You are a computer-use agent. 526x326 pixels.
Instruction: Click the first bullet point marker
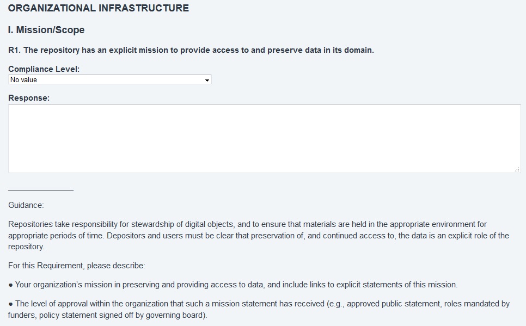click(11, 285)
